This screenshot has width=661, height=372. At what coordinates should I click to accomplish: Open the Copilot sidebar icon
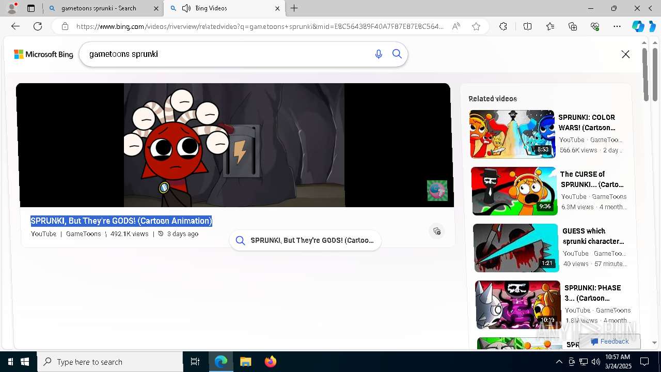coord(638,26)
